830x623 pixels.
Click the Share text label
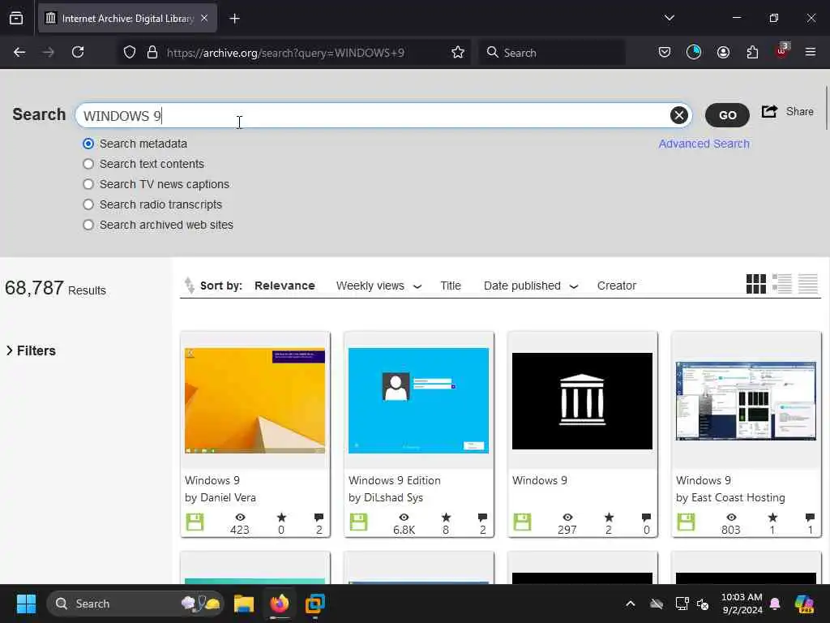(x=800, y=111)
